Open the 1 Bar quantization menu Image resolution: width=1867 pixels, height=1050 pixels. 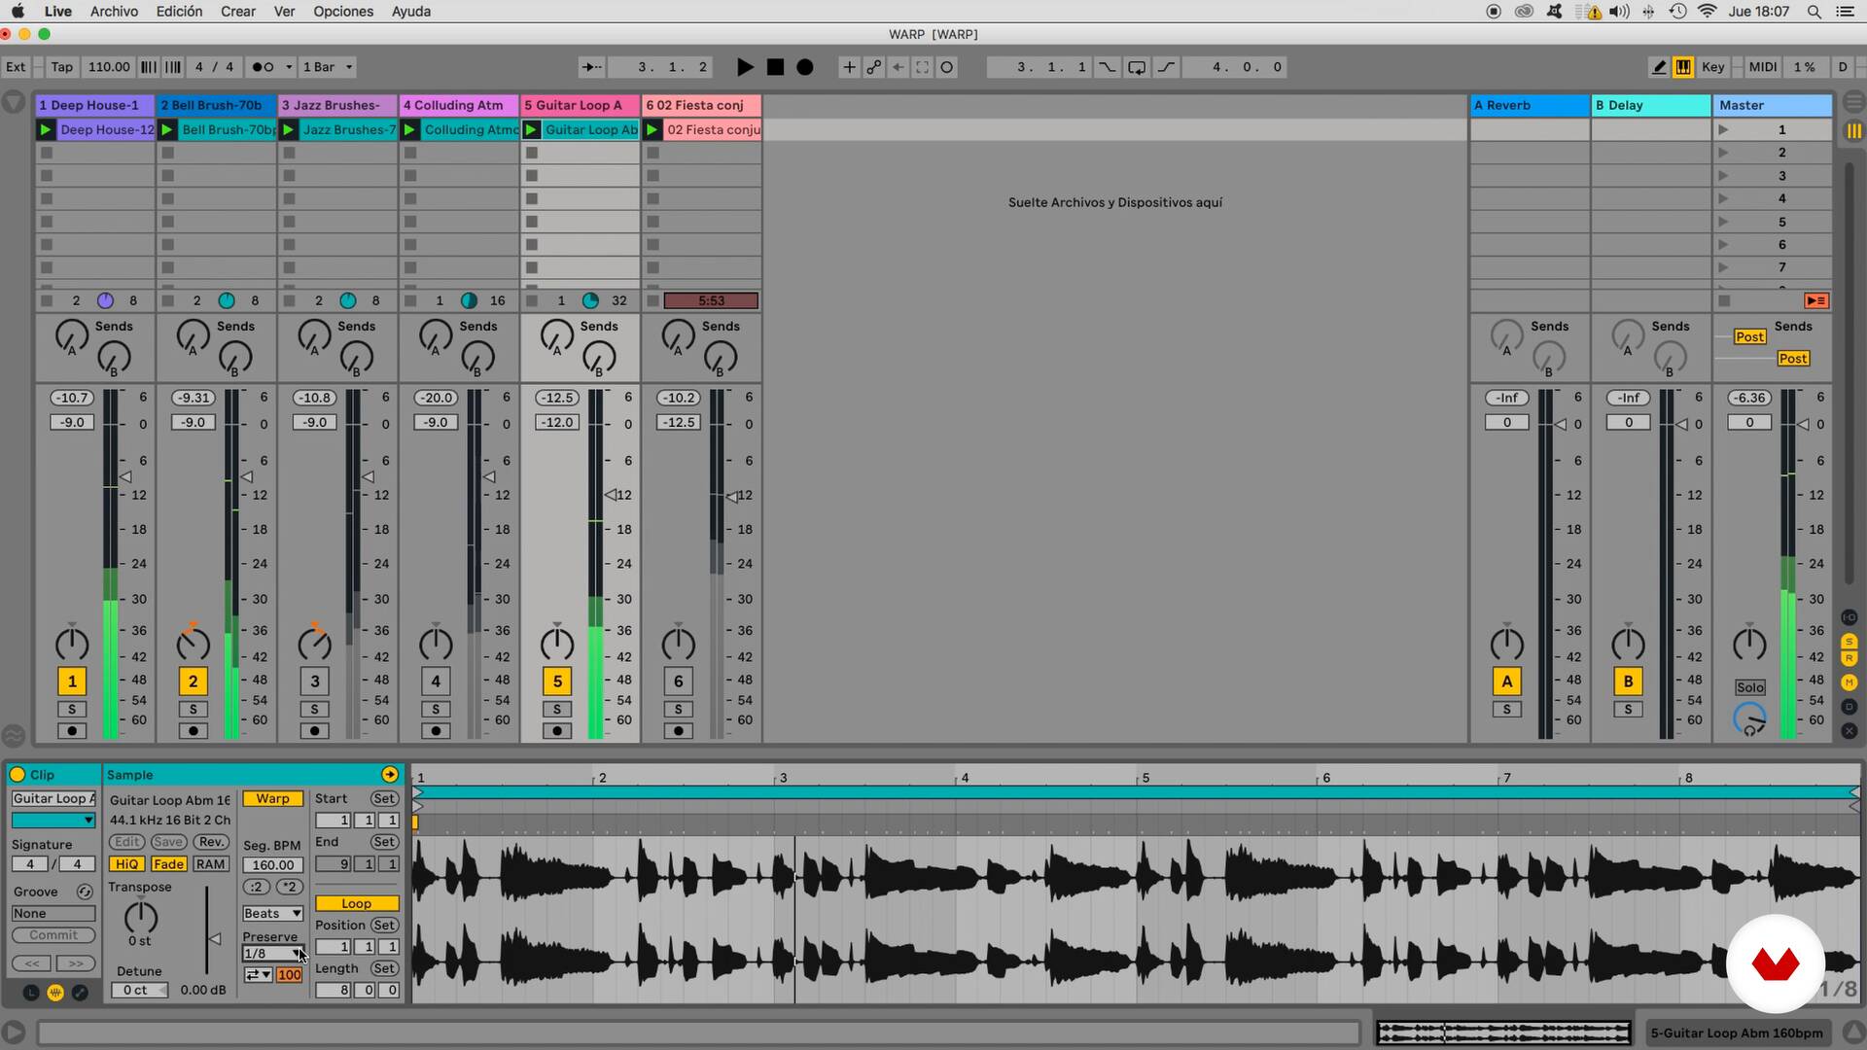[328, 67]
